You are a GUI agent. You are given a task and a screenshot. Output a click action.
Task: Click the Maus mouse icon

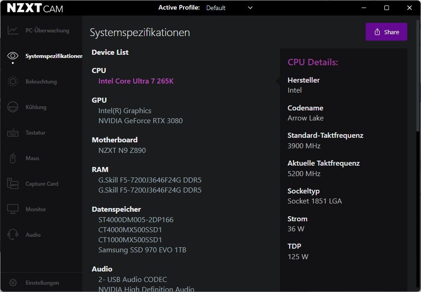(13, 158)
